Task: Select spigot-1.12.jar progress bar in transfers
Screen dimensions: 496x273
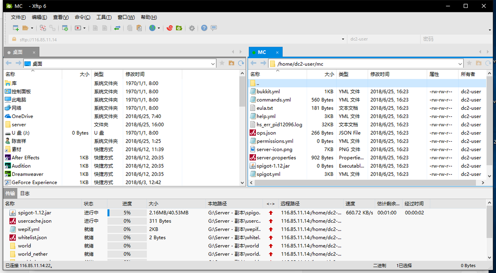Action: tap(127, 213)
